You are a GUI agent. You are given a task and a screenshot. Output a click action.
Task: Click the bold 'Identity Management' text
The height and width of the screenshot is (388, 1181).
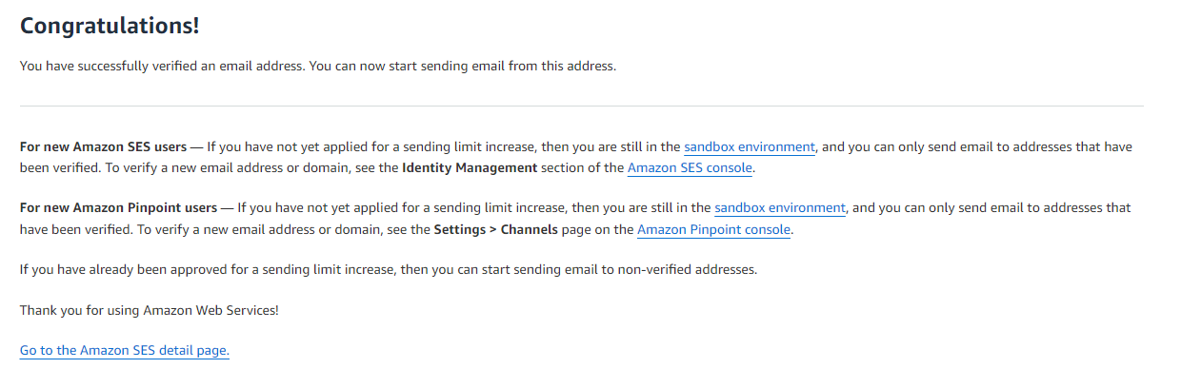[x=470, y=168]
